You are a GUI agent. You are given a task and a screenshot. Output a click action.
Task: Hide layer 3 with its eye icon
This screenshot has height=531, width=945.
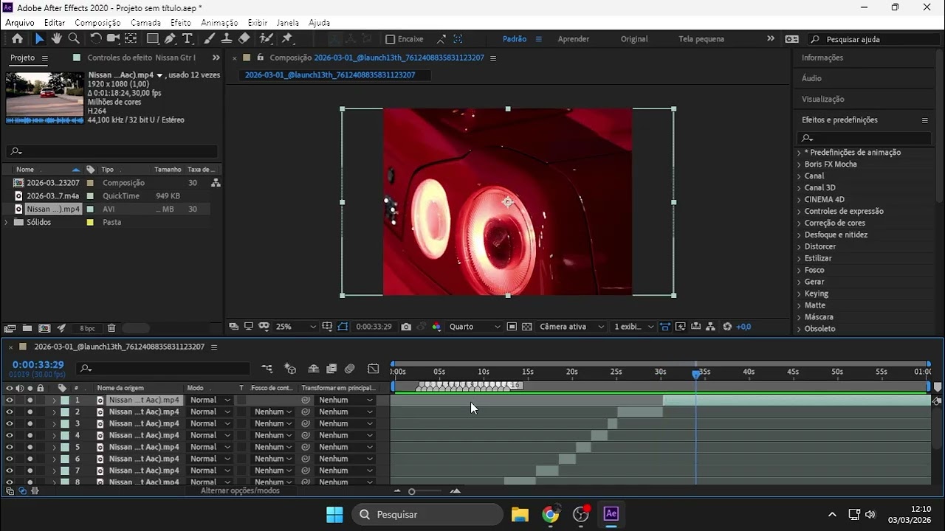(x=10, y=424)
